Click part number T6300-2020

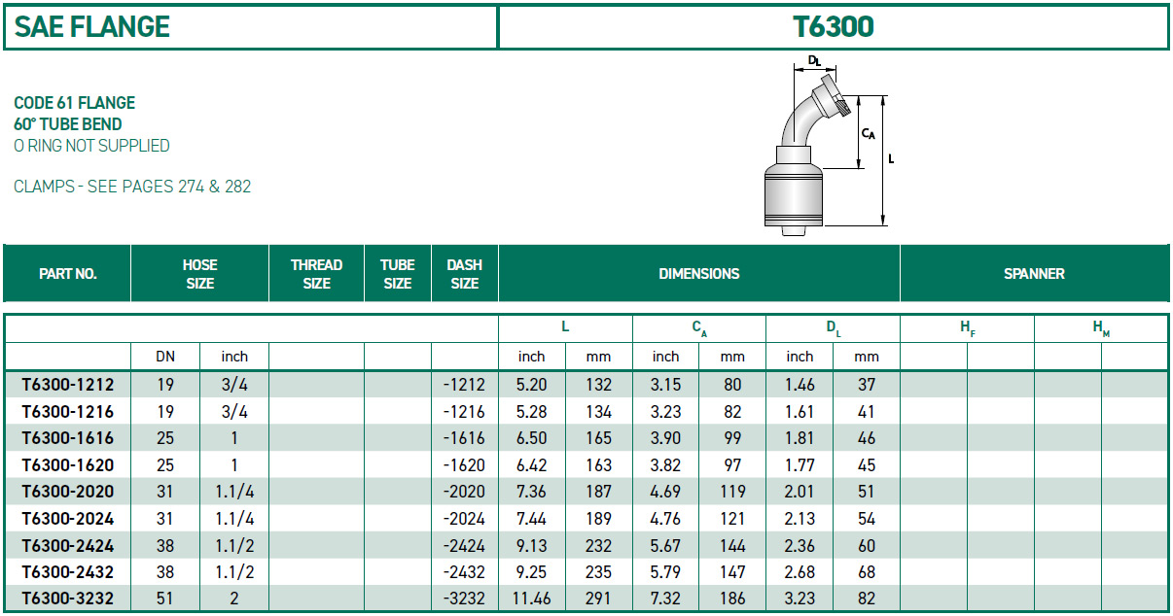[67, 492]
